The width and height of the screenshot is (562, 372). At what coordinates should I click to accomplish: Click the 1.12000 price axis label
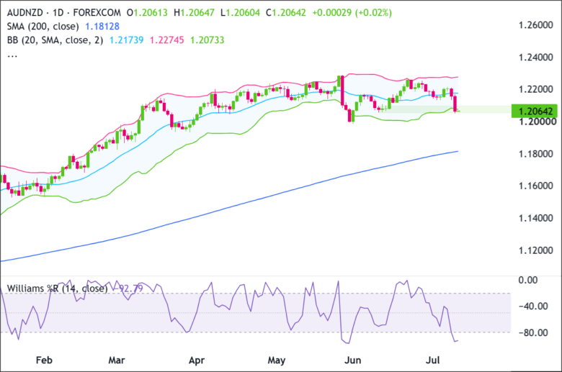pyautogui.click(x=536, y=250)
